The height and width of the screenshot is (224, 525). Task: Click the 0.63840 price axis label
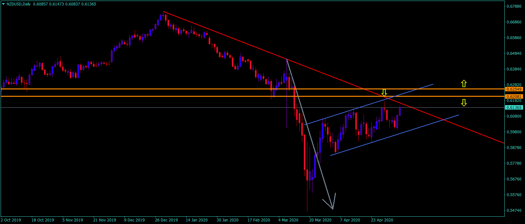point(513,69)
